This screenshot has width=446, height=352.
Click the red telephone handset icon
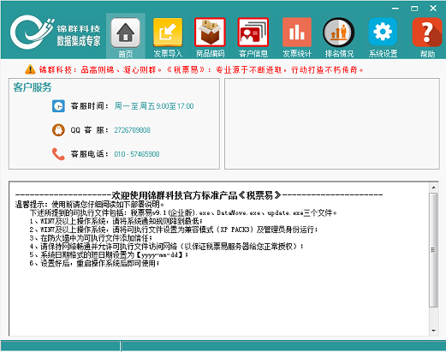click(x=58, y=154)
